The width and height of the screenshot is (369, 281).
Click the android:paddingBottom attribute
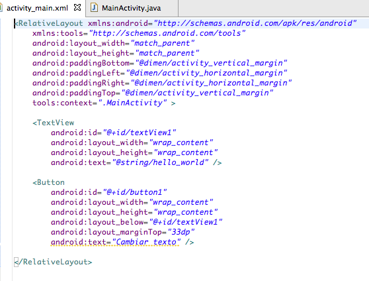point(81,63)
